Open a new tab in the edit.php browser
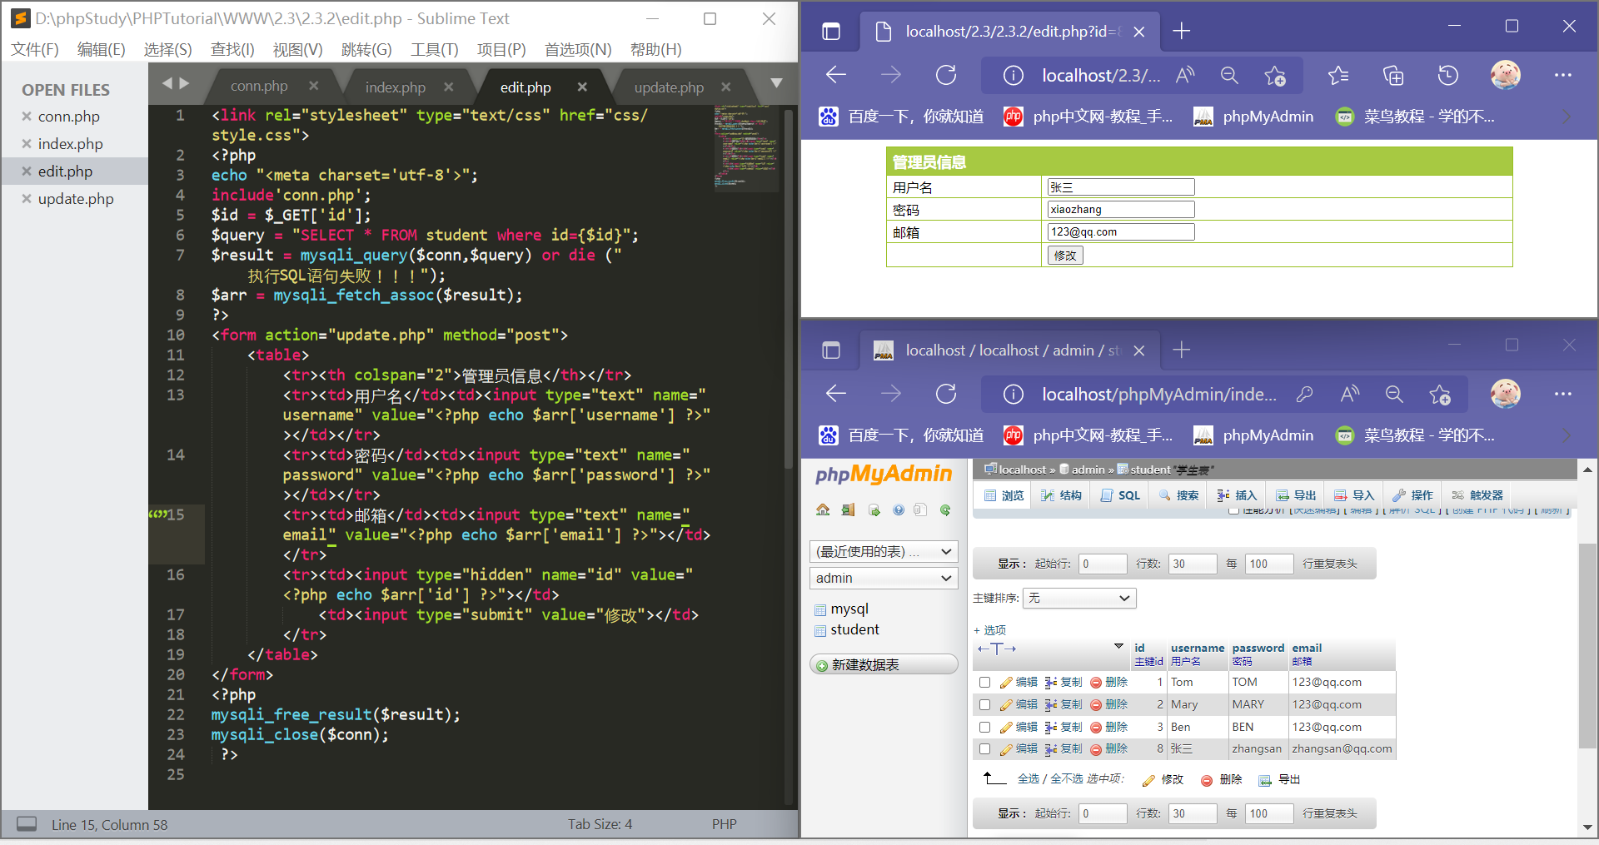The image size is (1599, 845). pos(1181,32)
